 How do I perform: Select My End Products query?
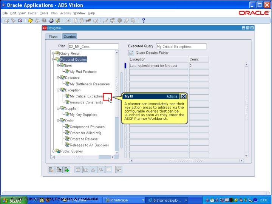pos(83,72)
